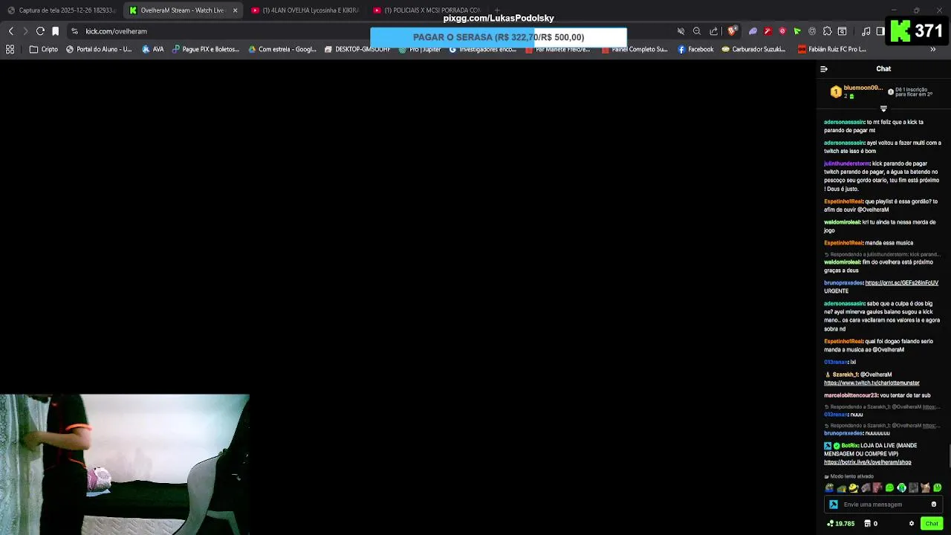951x535 pixels.
Task: Click the muted-tab speaker icon in address bar
Action: [x=681, y=31]
